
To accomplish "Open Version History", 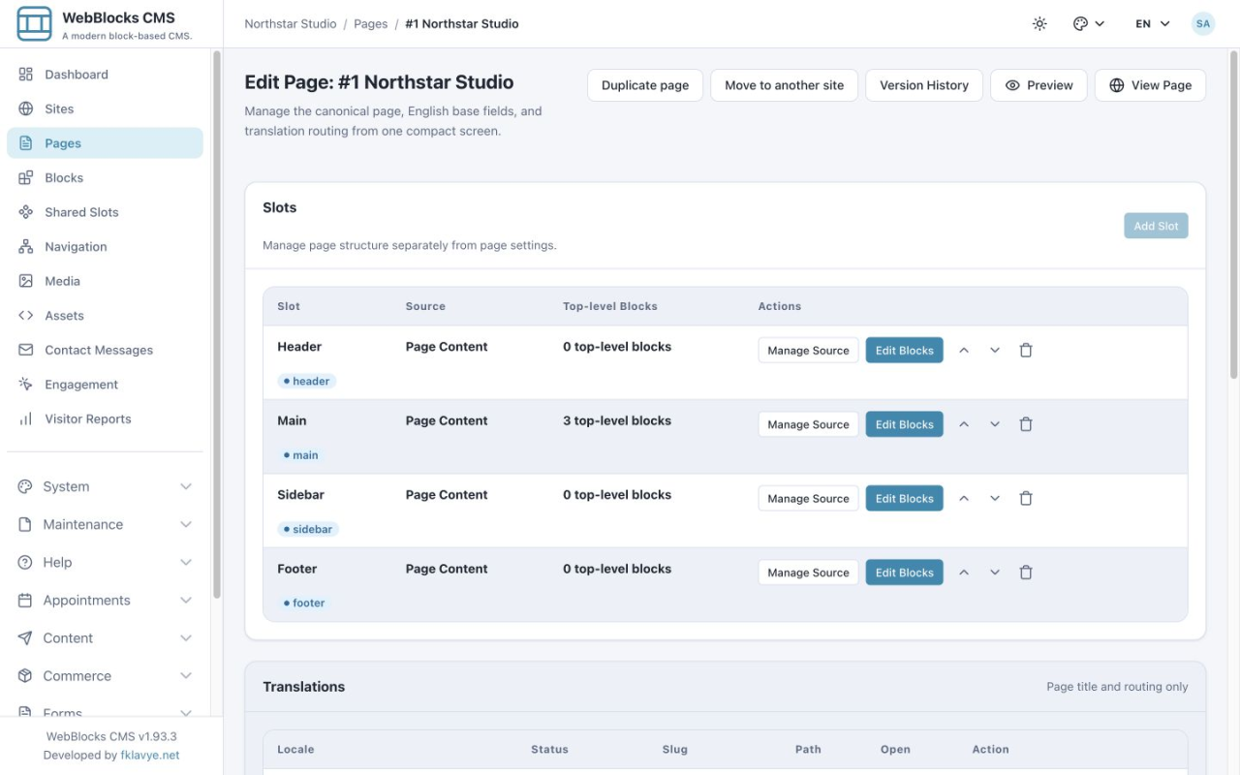I will tap(924, 85).
